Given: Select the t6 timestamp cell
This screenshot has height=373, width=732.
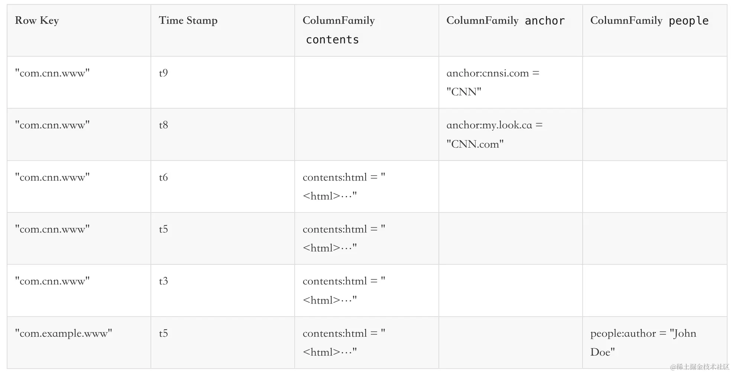Looking at the screenshot, I should [163, 178].
